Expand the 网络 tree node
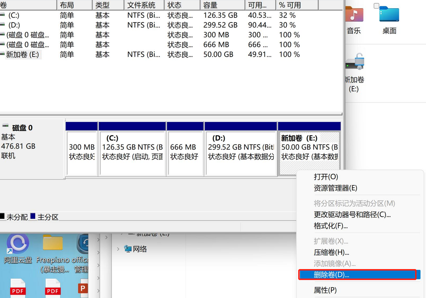 tap(118, 249)
